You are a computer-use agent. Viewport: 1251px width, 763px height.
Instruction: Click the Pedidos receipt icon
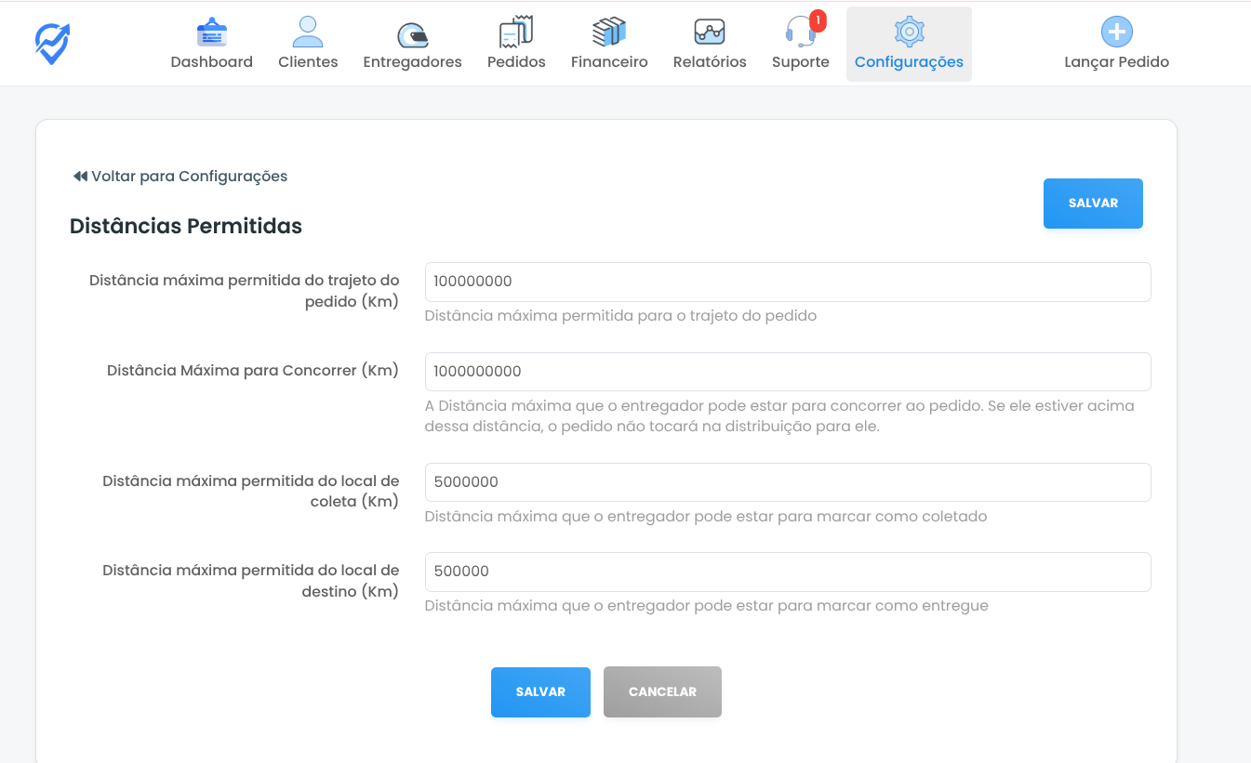click(516, 33)
